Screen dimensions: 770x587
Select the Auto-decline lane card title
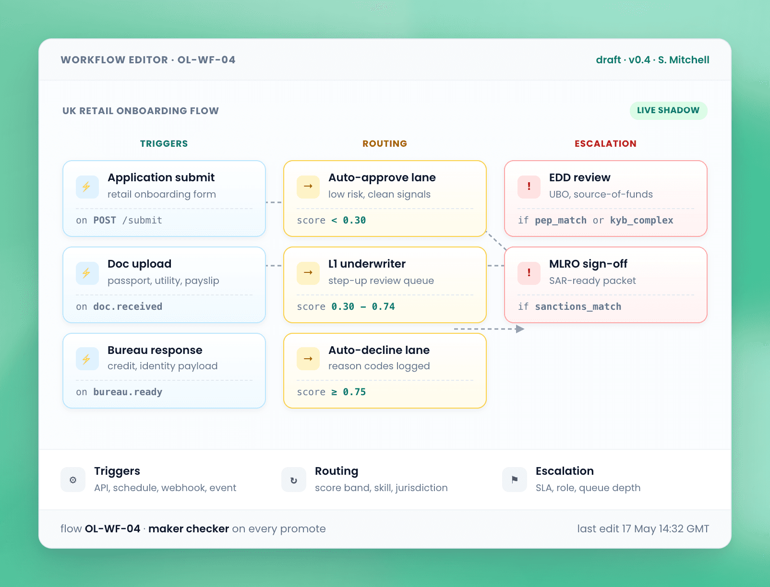[379, 350]
